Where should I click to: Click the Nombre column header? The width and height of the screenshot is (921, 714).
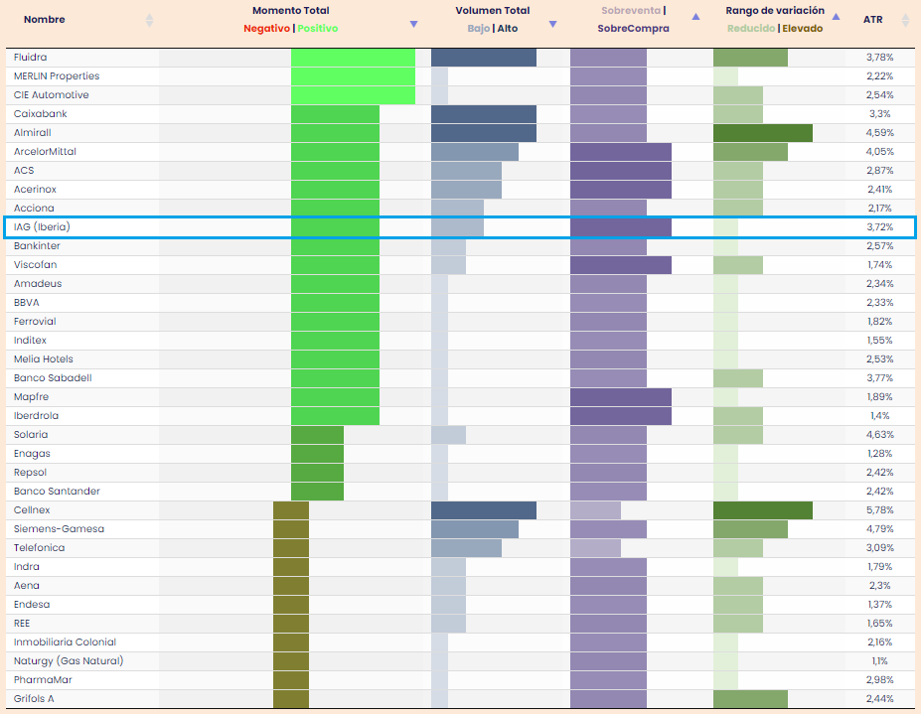pos(44,20)
